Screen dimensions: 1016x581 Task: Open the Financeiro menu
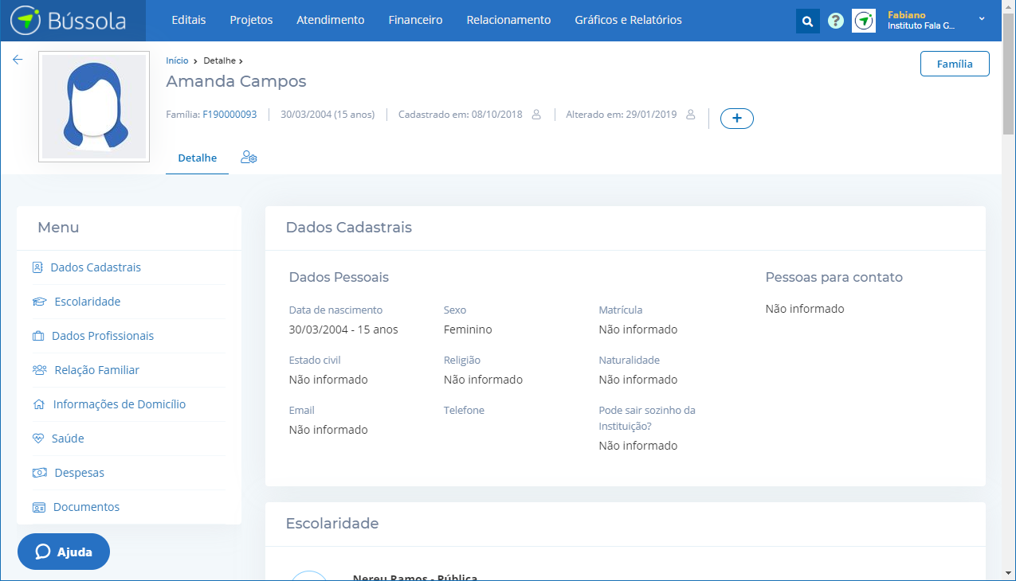(x=415, y=20)
